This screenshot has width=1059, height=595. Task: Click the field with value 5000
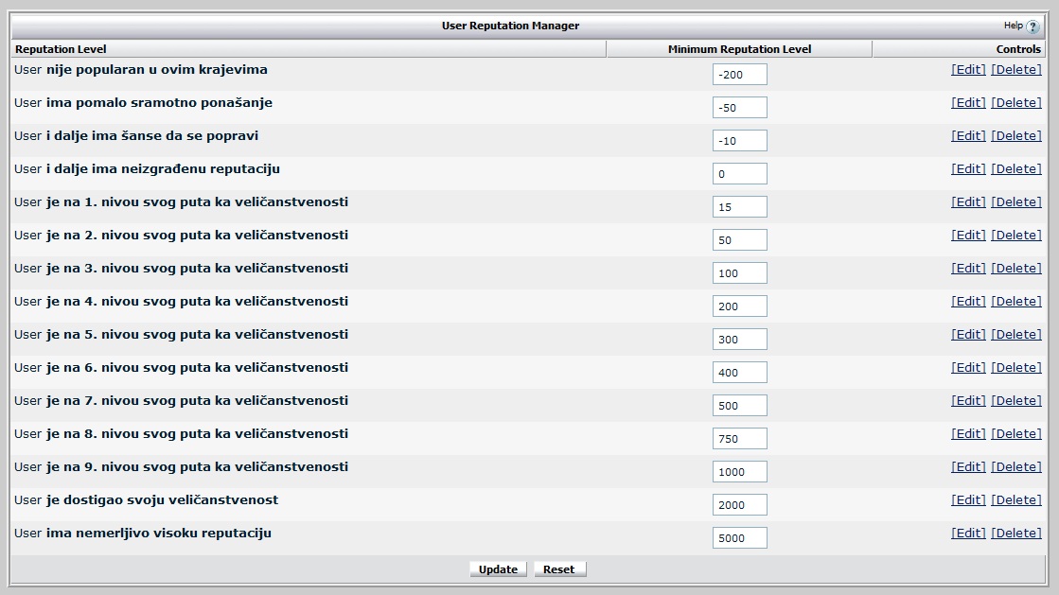tap(739, 538)
